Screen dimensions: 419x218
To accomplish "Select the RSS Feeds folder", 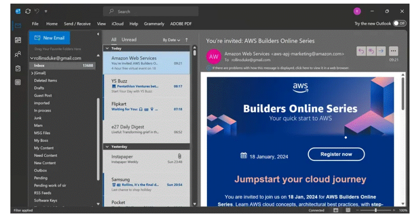I will click(42, 193).
